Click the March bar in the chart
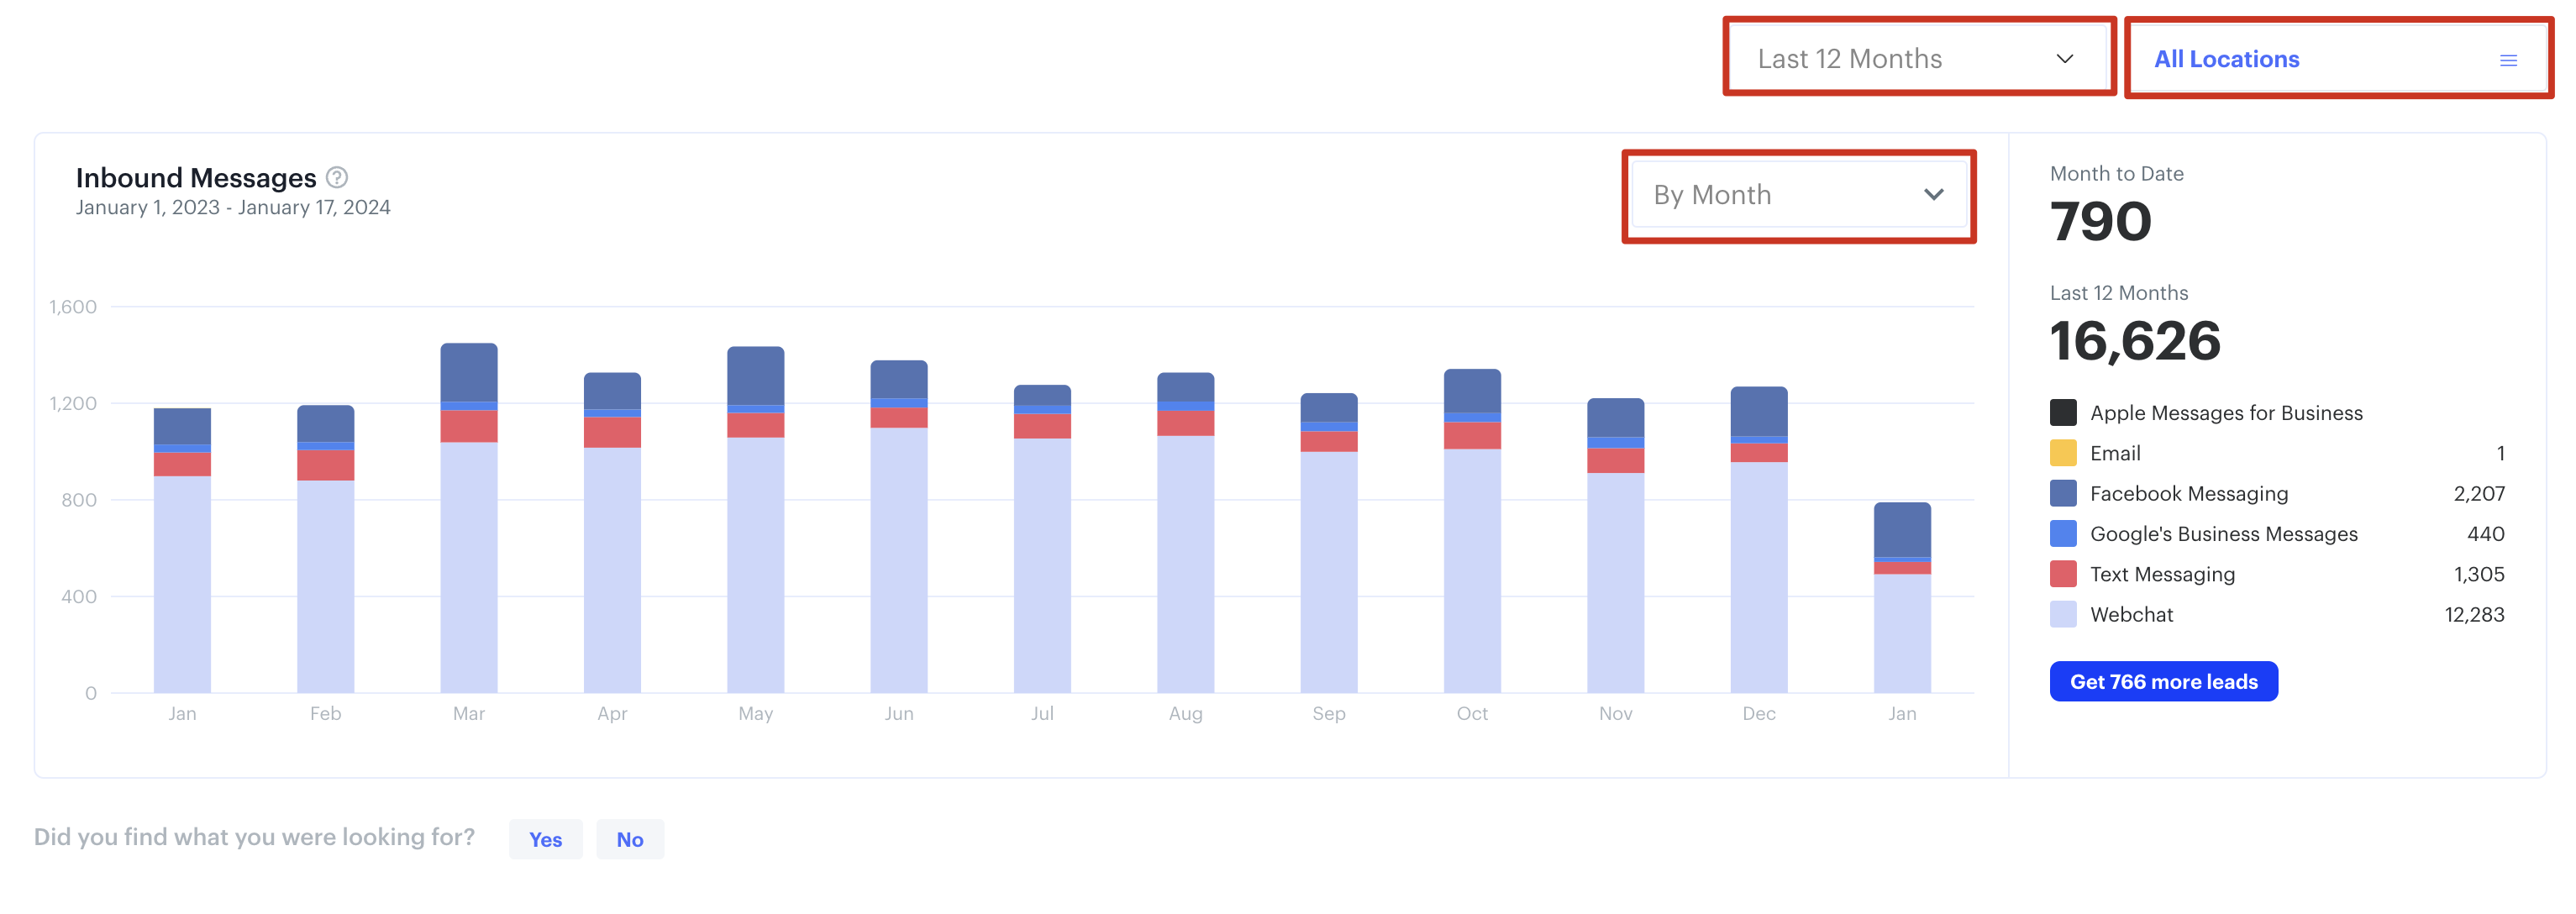Screen dimensions: 2576x914 point(468,560)
